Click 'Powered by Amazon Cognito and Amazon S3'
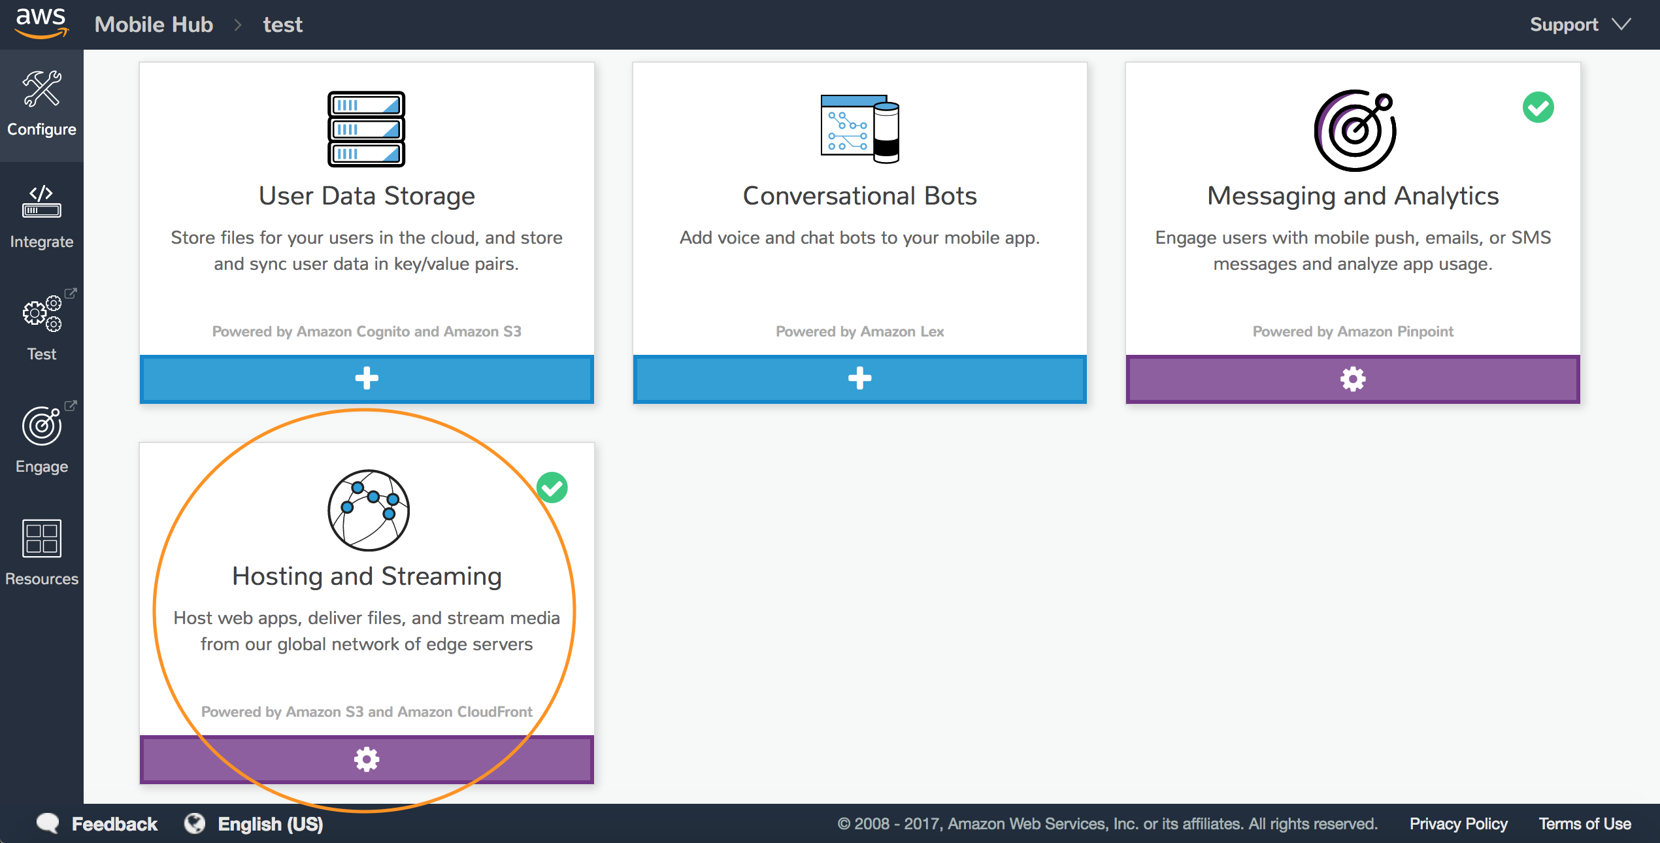Image resolution: width=1660 pixels, height=843 pixels. click(x=367, y=331)
